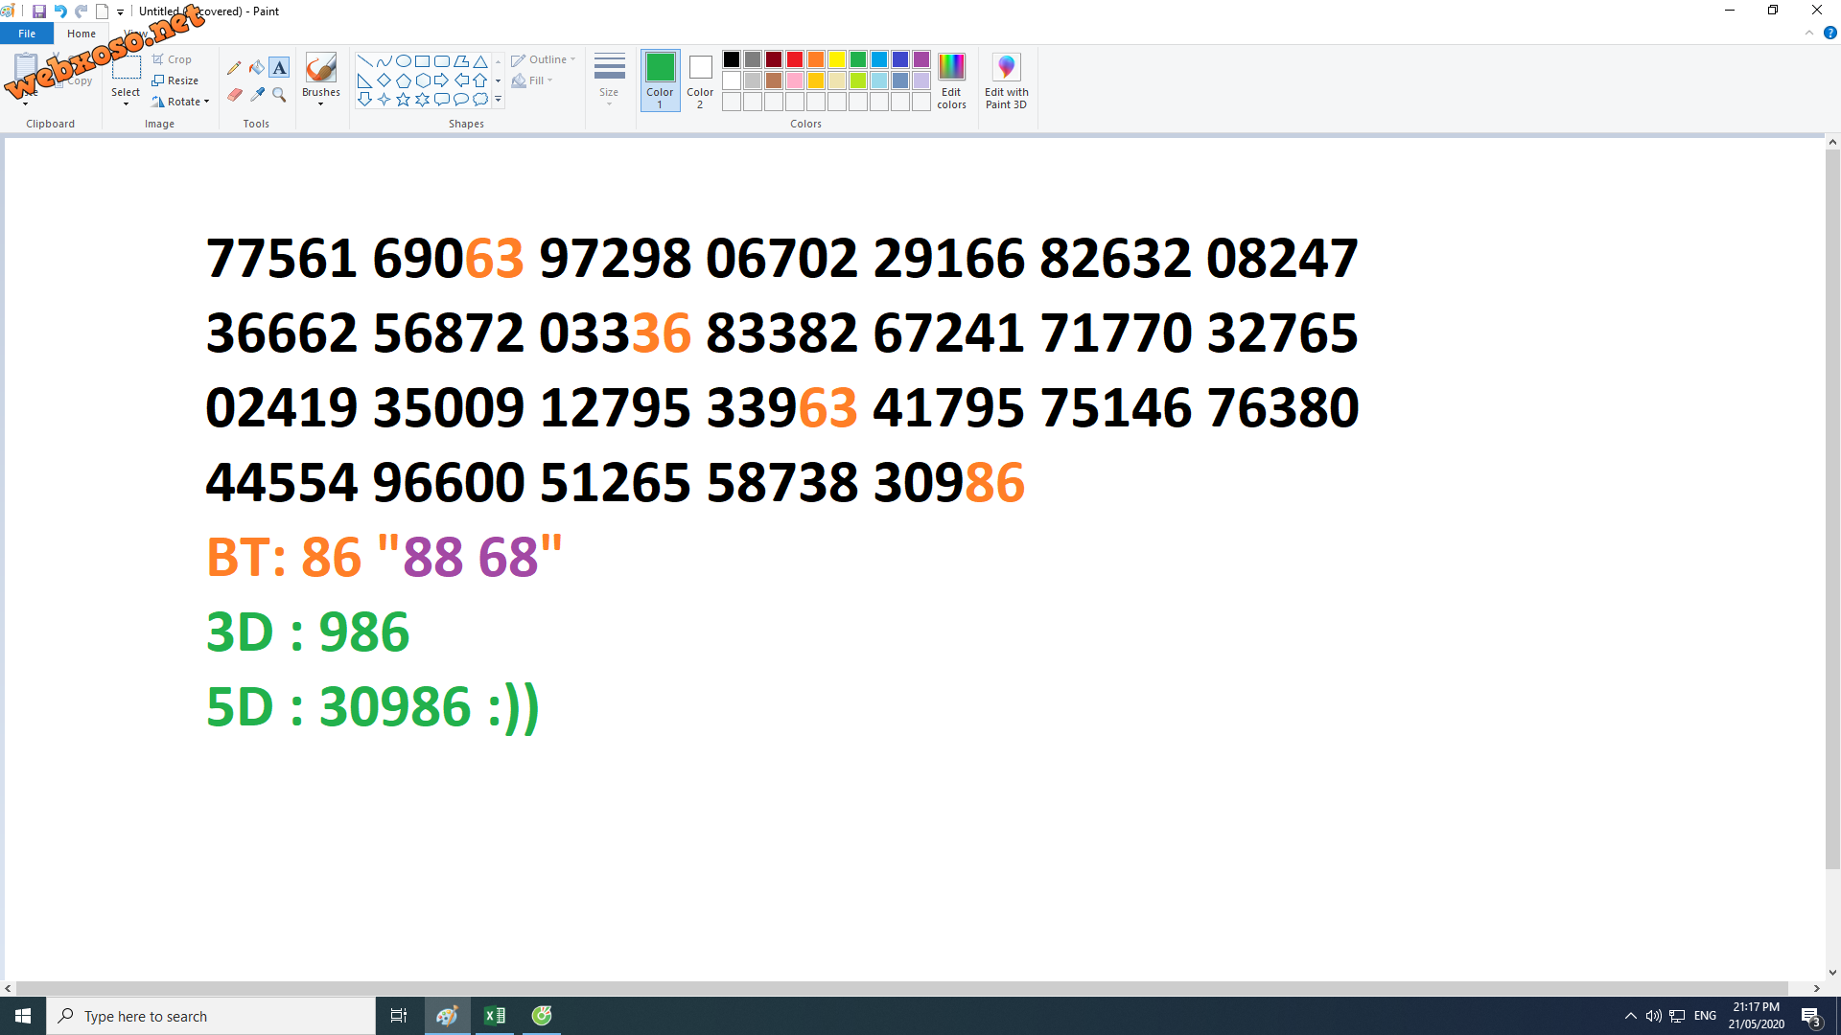Pick the red color swatch
The image size is (1841, 1035).
[x=795, y=59]
